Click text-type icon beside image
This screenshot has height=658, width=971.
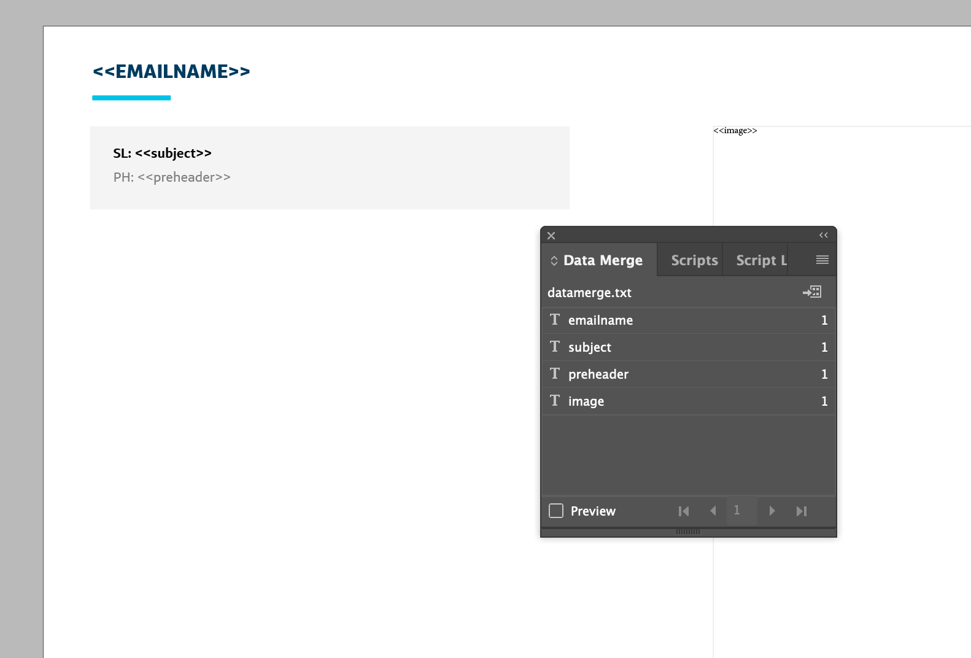pos(555,400)
